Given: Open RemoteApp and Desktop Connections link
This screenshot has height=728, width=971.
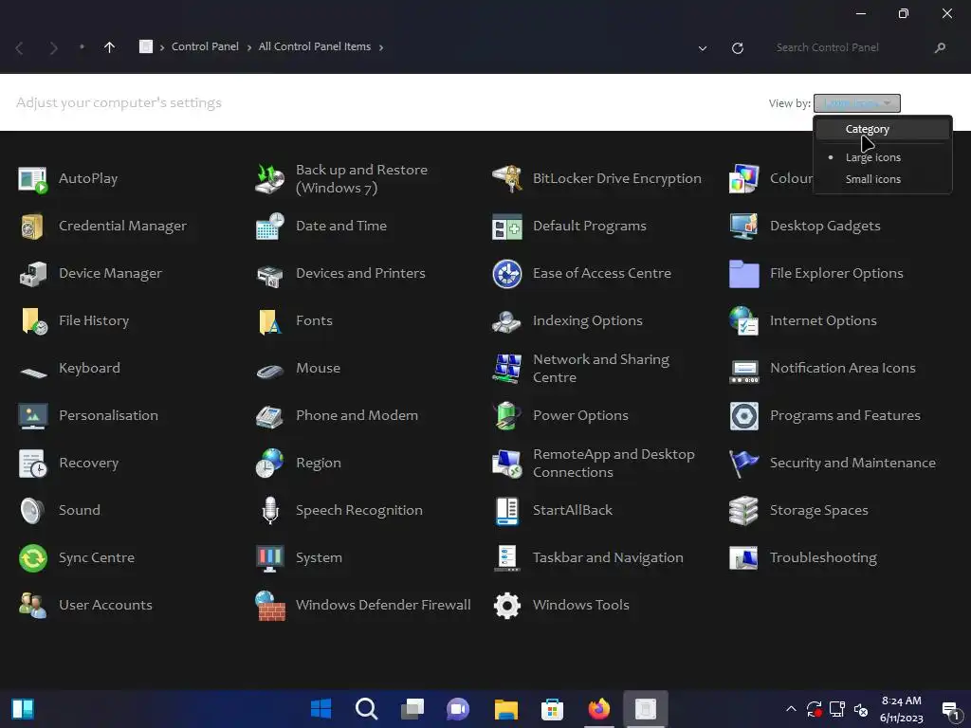Looking at the screenshot, I should [x=614, y=464].
